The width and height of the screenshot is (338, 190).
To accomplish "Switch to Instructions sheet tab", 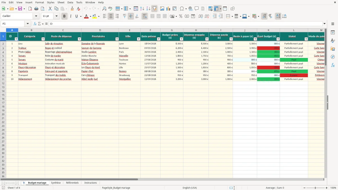I will pos(90,183).
